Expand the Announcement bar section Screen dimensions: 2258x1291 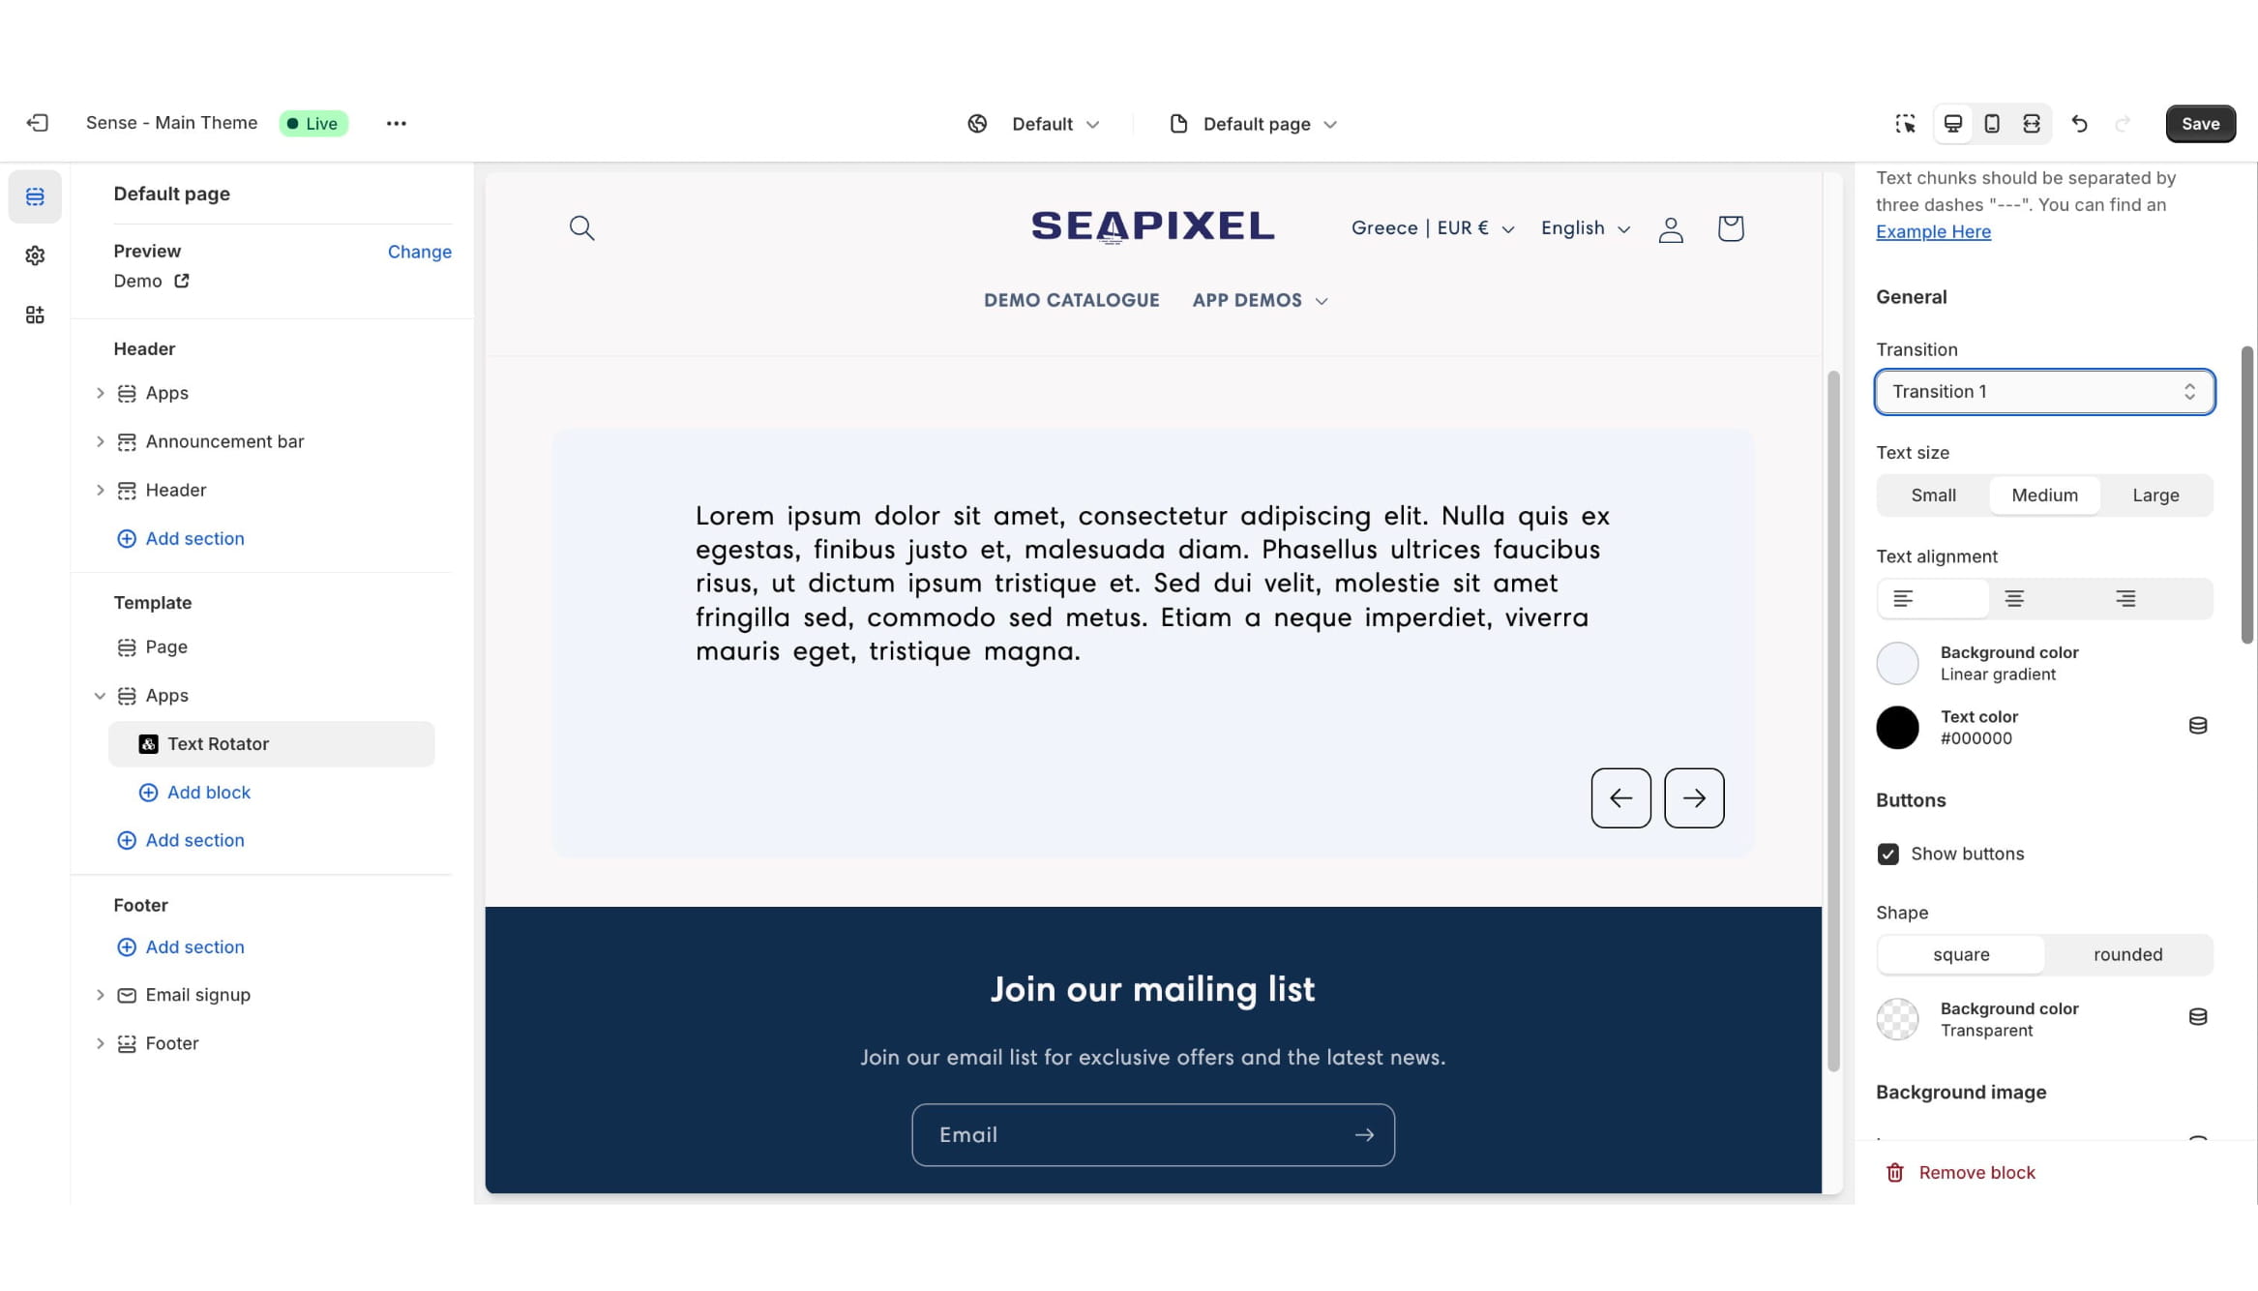pyautogui.click(x=98, y=440)
